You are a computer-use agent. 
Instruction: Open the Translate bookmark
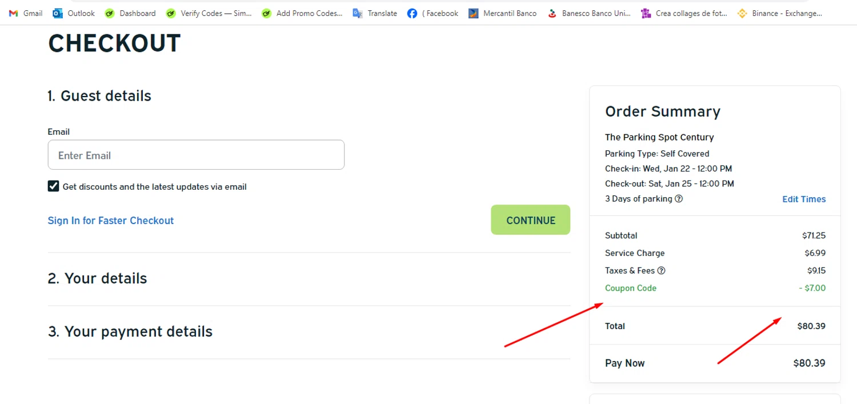point(375,13)
